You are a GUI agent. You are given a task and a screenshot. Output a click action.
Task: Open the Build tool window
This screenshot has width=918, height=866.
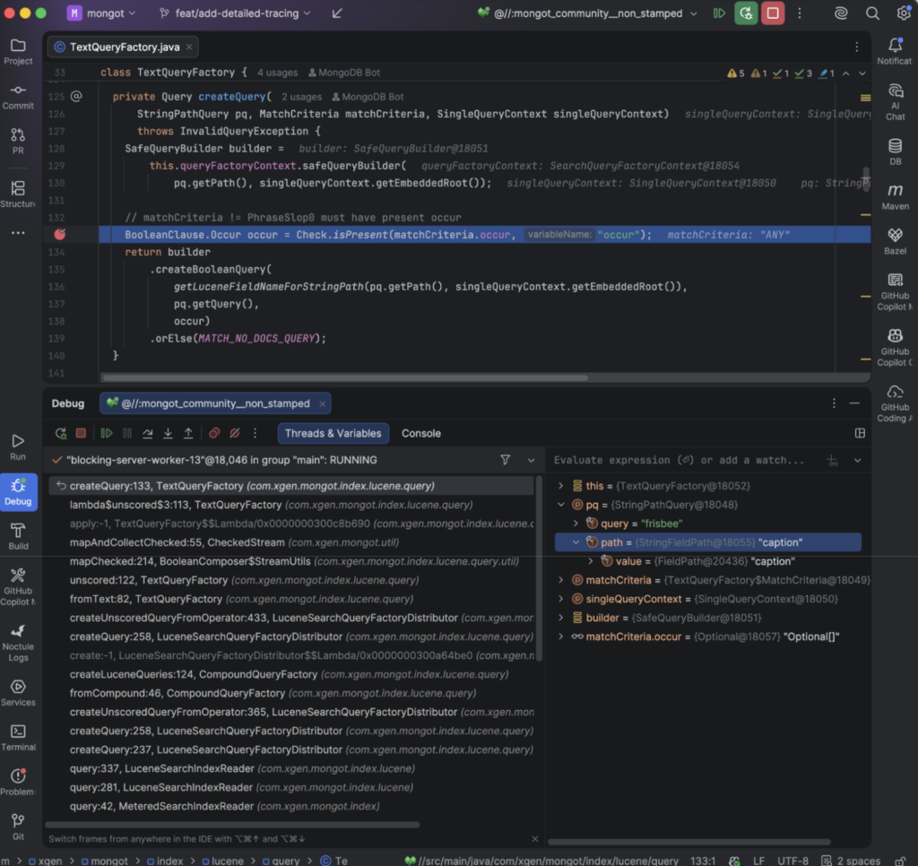[18, 536]
